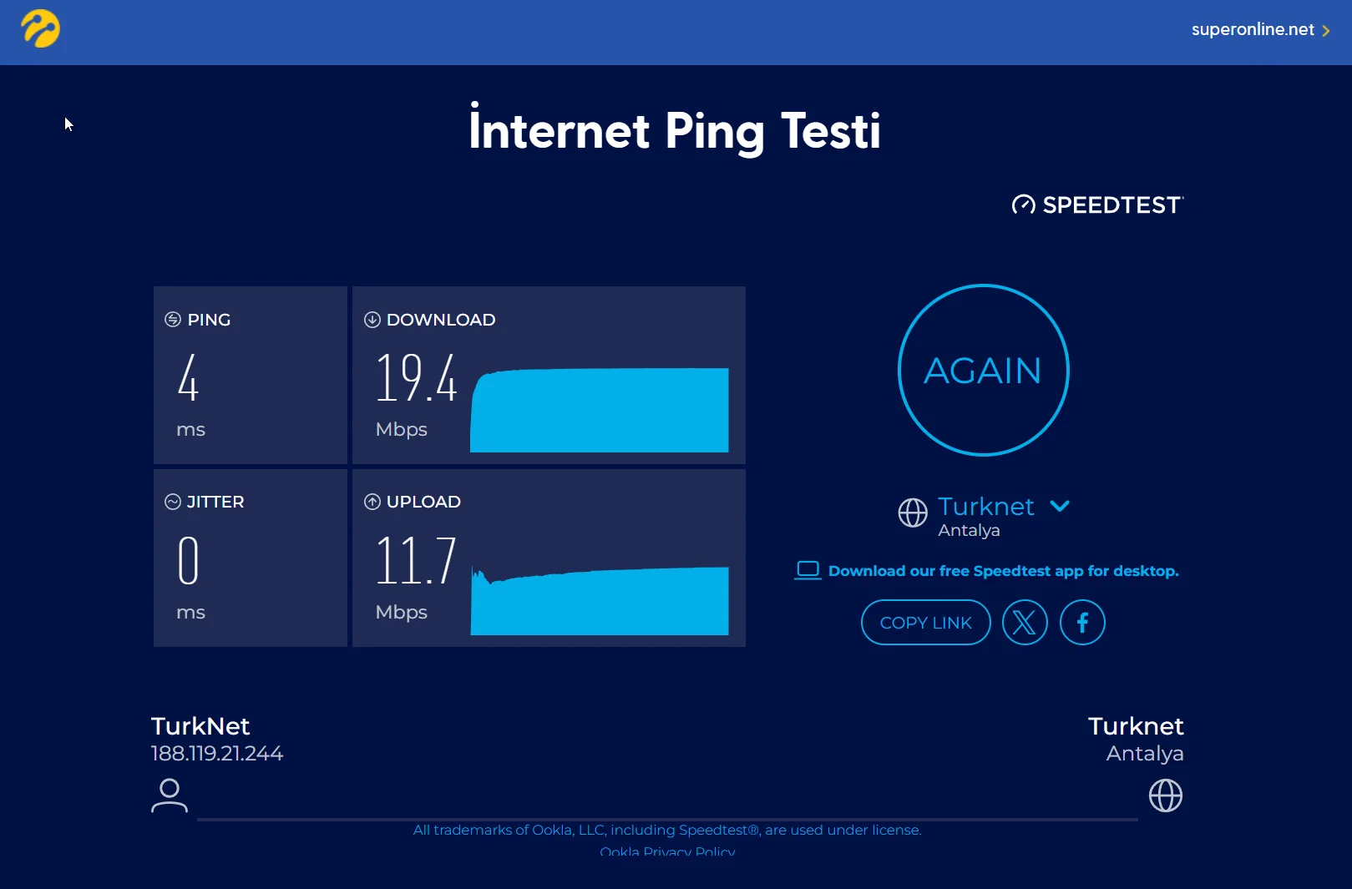The height and width of the screenshot is (889, 1352).
Task: Open the Speedtest desktop app download link
Action: click(x=1003, y=571)
